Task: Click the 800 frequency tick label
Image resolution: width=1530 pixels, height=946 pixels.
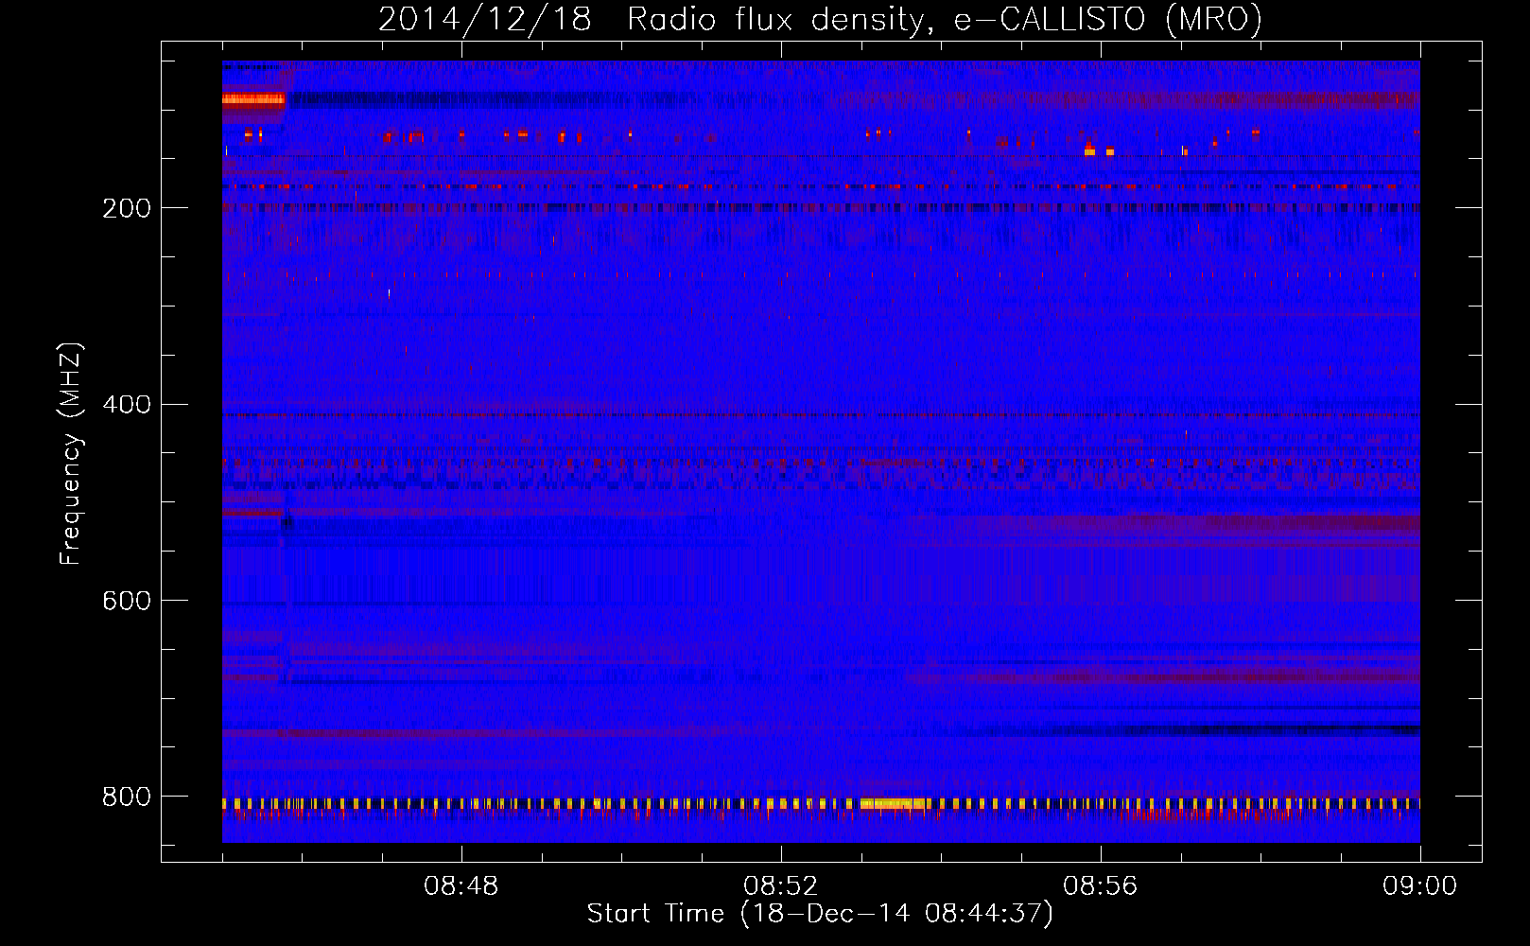Action: (x=127, y=797)
